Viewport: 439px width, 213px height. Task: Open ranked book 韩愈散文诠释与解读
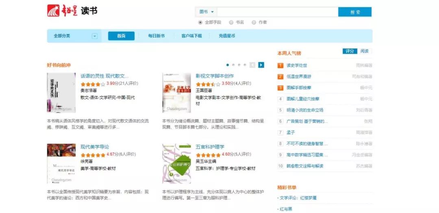tap(305, 166)
